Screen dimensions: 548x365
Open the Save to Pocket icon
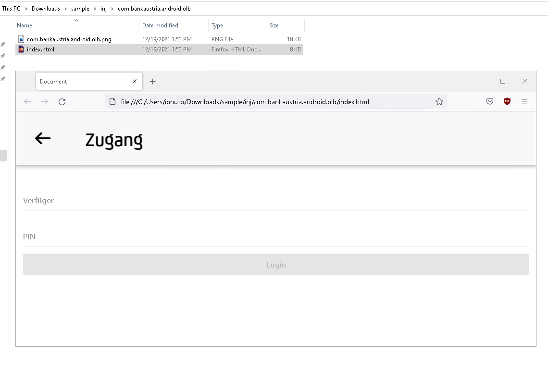490,102
